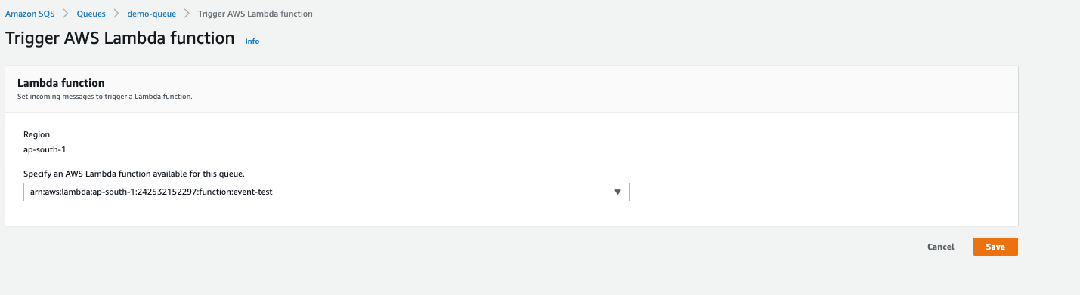Click the chevron after Queues breadcrumb

116,14
